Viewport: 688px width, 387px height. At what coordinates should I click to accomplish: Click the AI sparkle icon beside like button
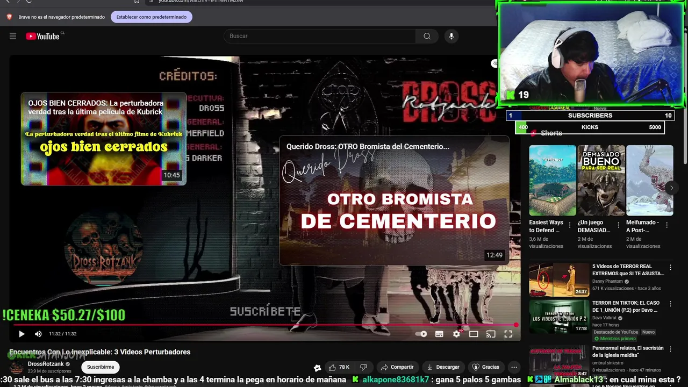point(317,368)
